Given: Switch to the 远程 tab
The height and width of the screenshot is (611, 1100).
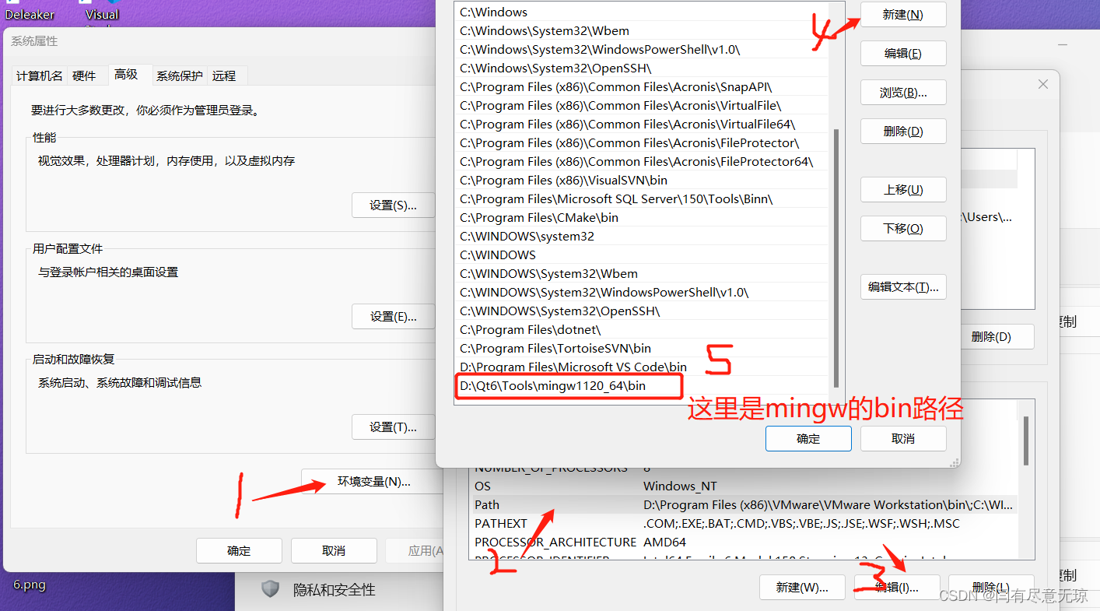Looking at the screenshot, I should (226, 75).
